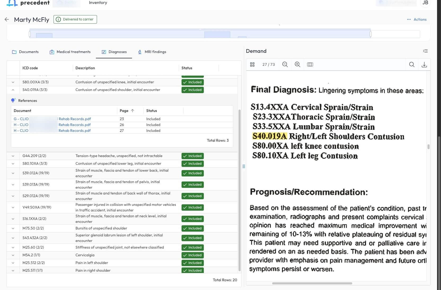Toggle Included status for M54.2 Cervicalgia
This screenshot has width=441, height=290.
pyautogui.click(x=192, y=255)
